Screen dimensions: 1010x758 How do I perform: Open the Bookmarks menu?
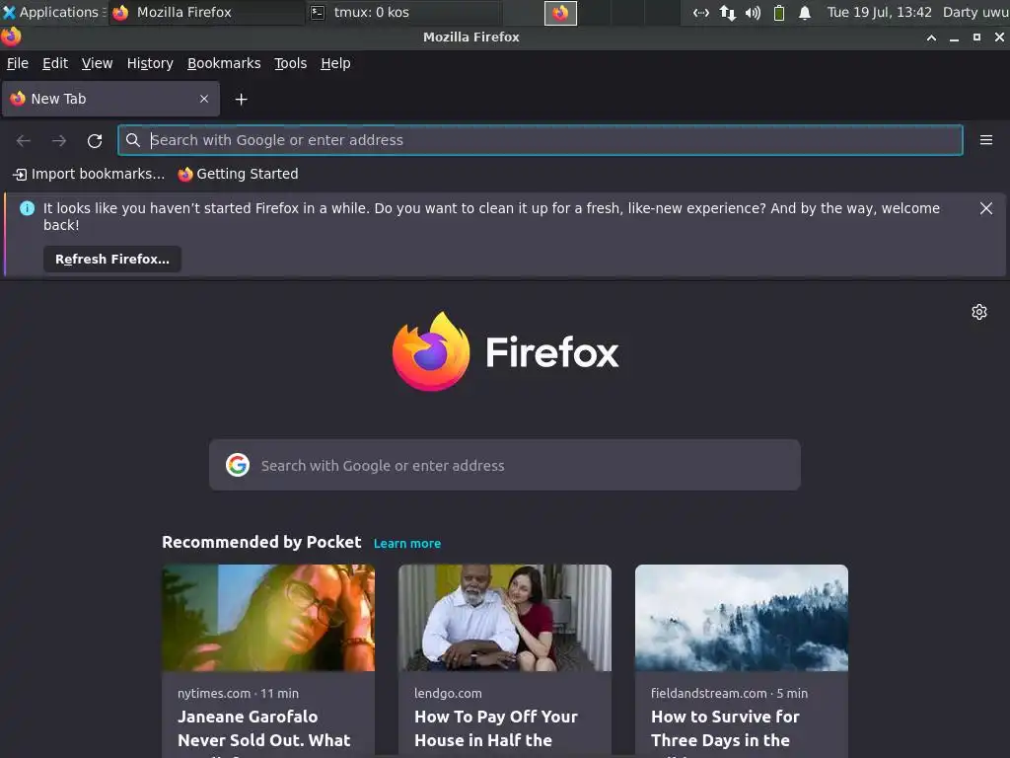pyautogui.click(x=224, y=63)
